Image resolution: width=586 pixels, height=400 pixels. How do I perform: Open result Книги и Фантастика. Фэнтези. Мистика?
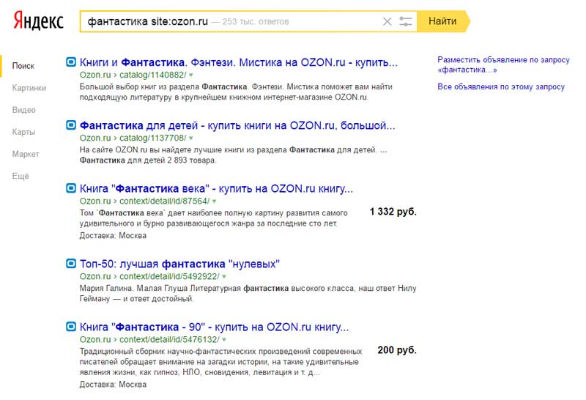(x=239, y=62)
